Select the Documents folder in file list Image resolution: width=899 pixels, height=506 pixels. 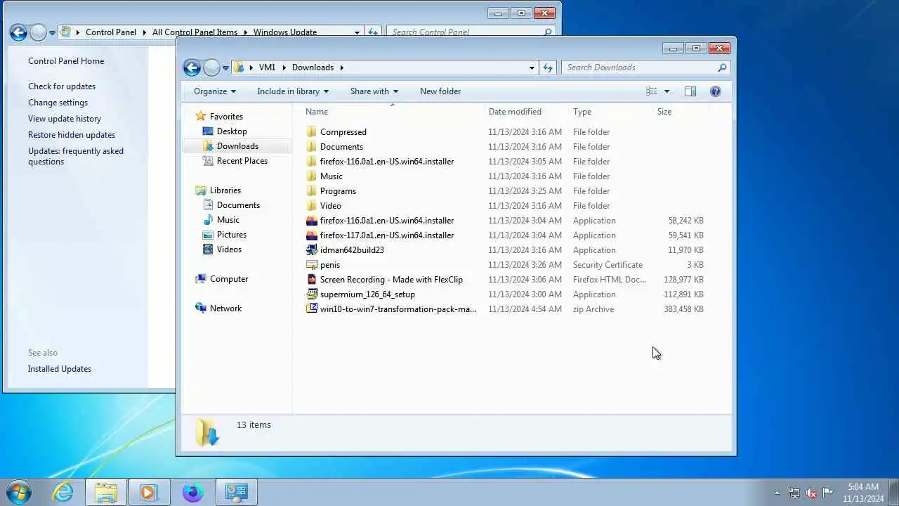pyautogui.click(x=341, y=147)
